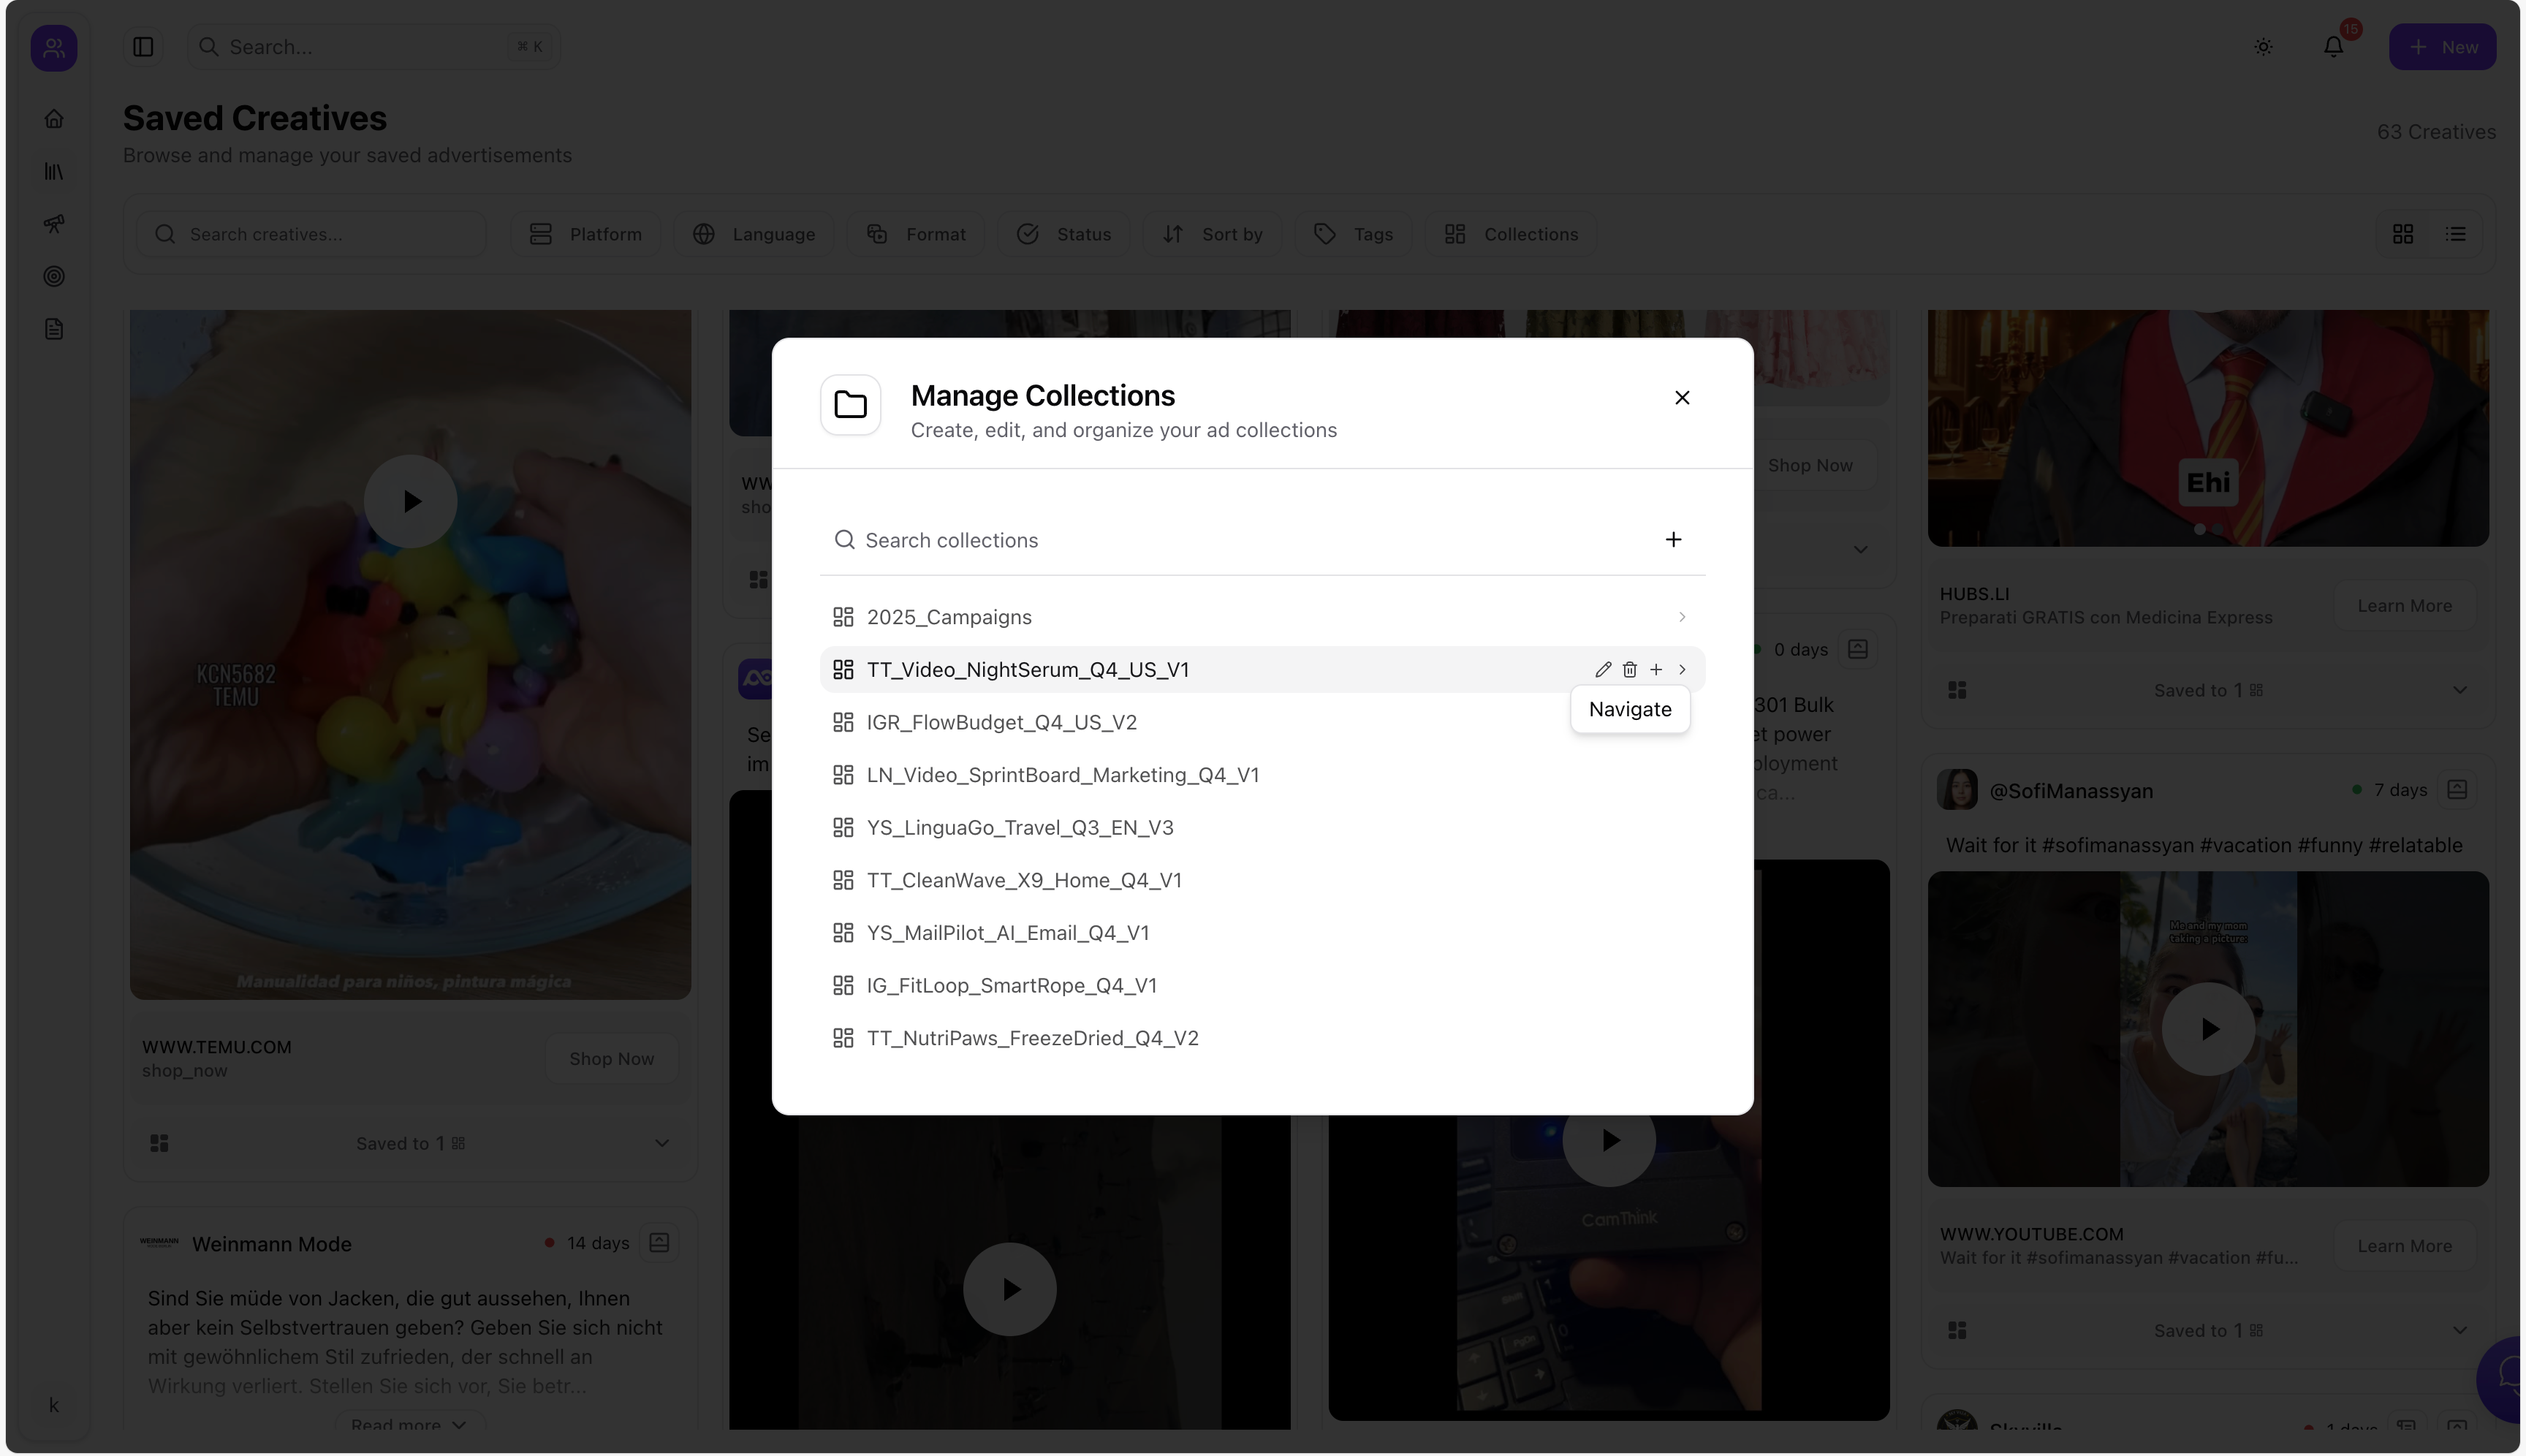2526x1456 pixels.
Task: Switch to list view layout
Action: (2455, 234)
